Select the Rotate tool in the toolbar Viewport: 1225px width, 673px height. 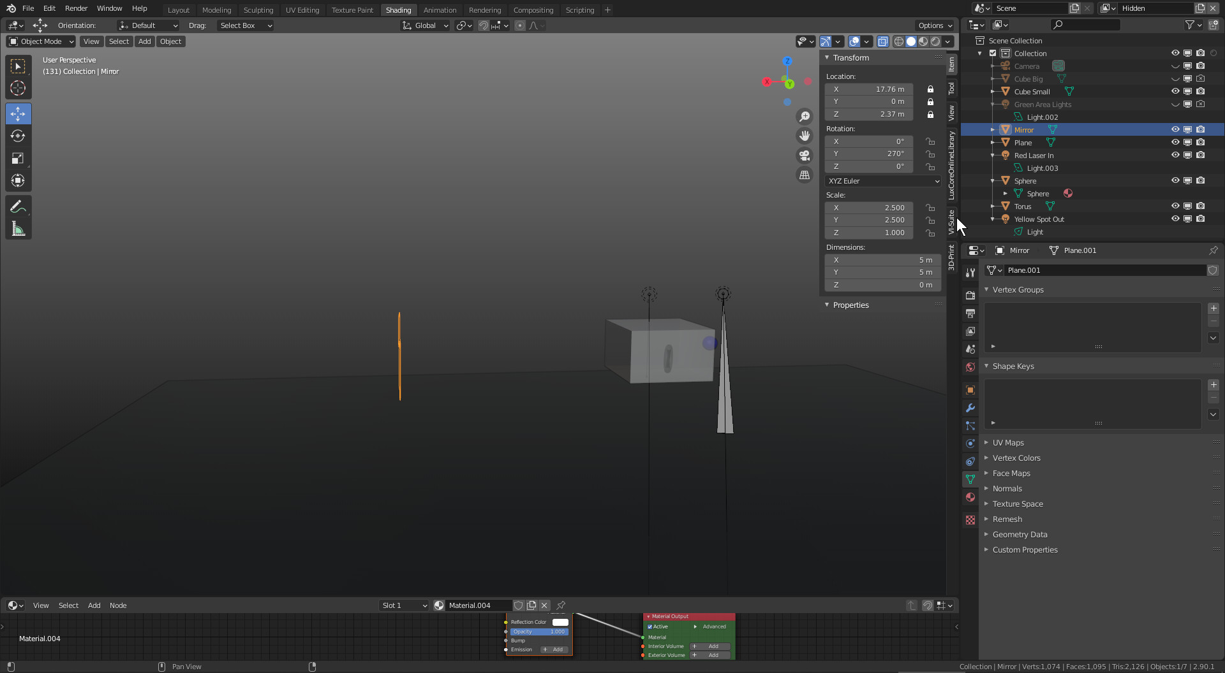[18, 136]
